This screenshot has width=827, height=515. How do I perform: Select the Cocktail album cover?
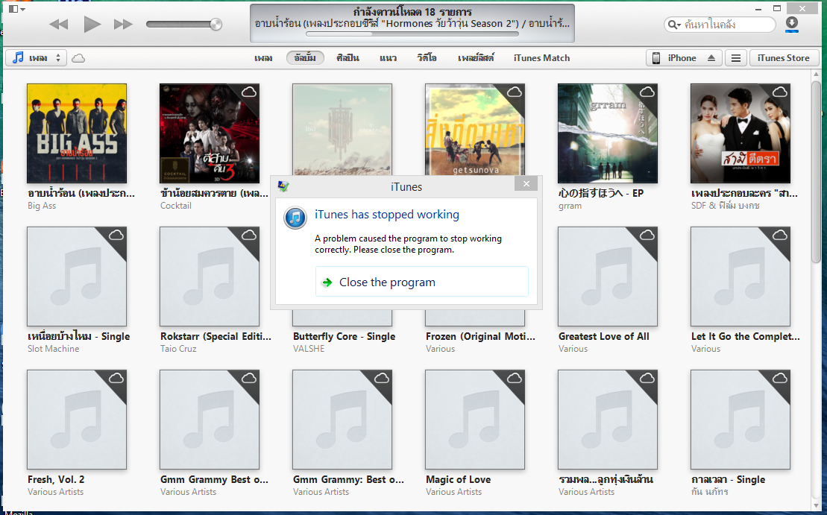click(210, 133)
